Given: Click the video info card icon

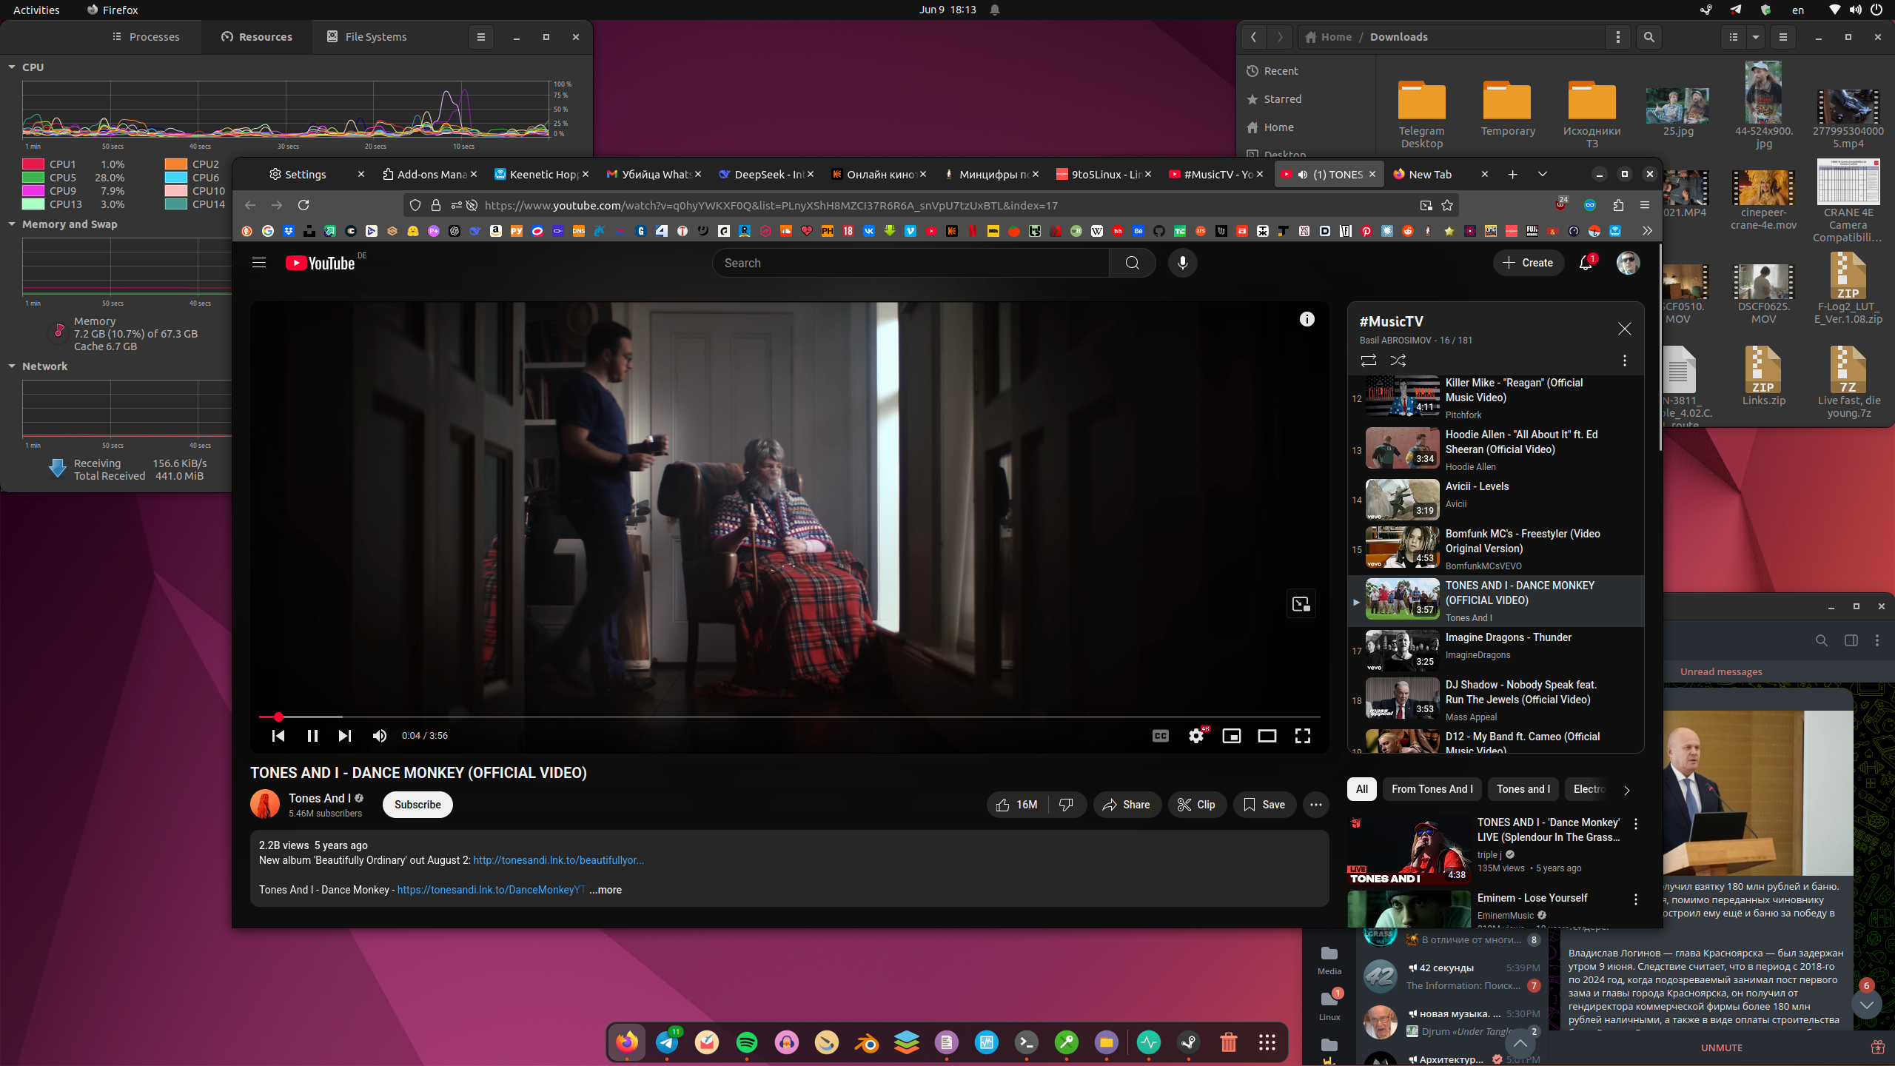Looking at the screenshot, I should click(1307, 319).
